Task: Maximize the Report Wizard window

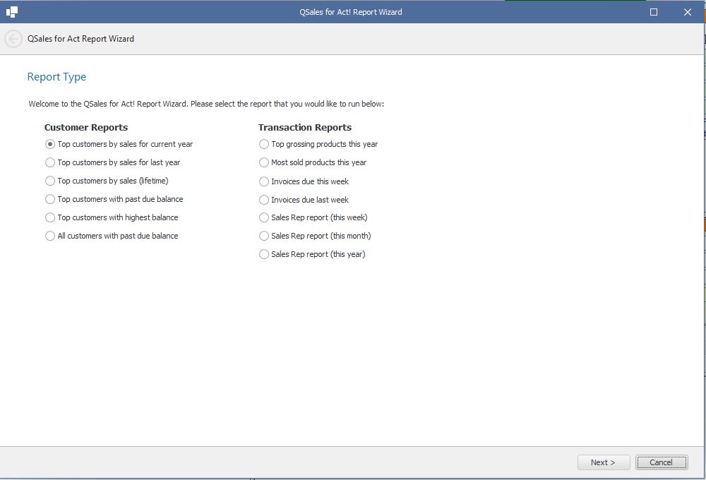Action: click(x=654, y=12)
